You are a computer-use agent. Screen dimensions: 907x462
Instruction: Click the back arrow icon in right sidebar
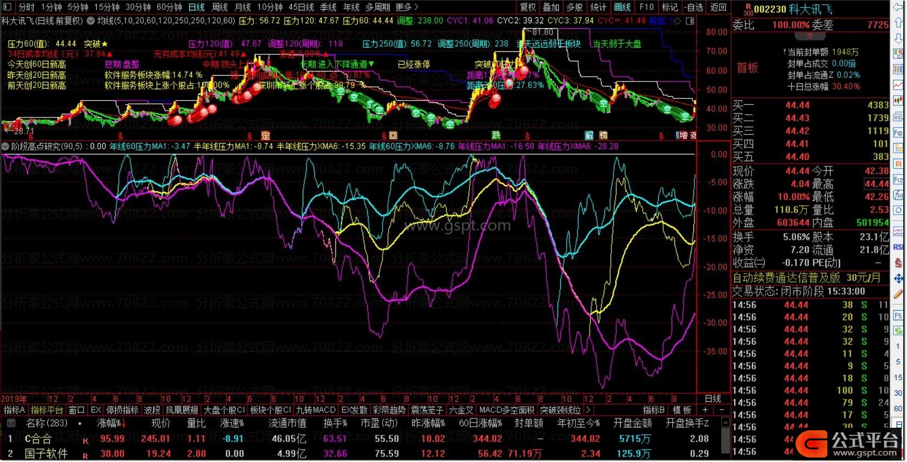click(x=898, y=8)
